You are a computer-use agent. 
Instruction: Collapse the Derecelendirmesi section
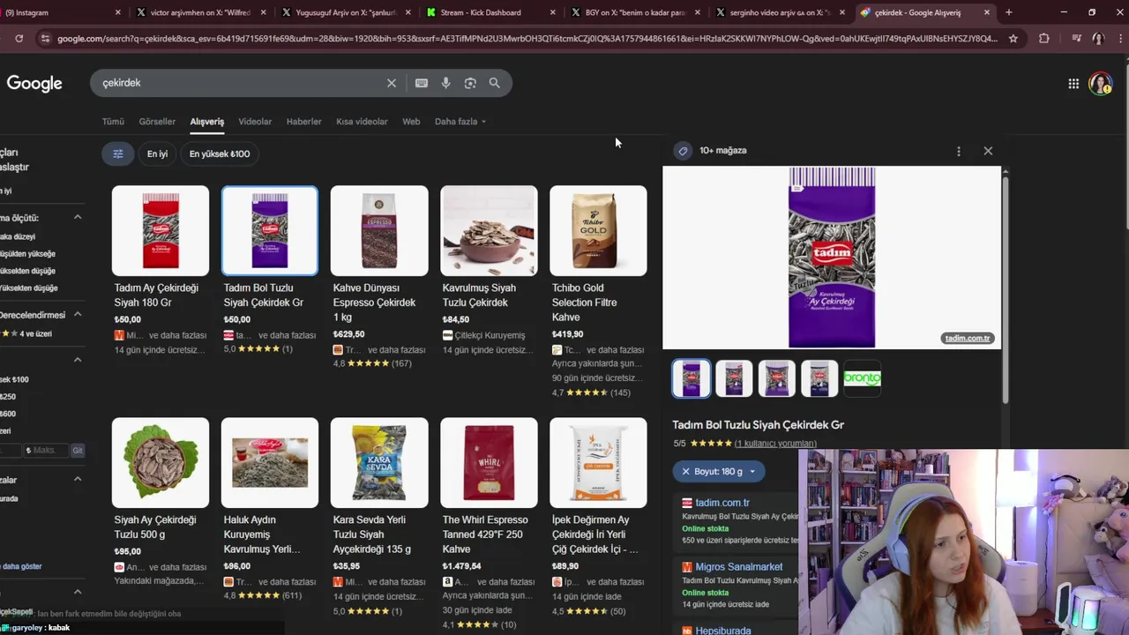tap(78, 314)
